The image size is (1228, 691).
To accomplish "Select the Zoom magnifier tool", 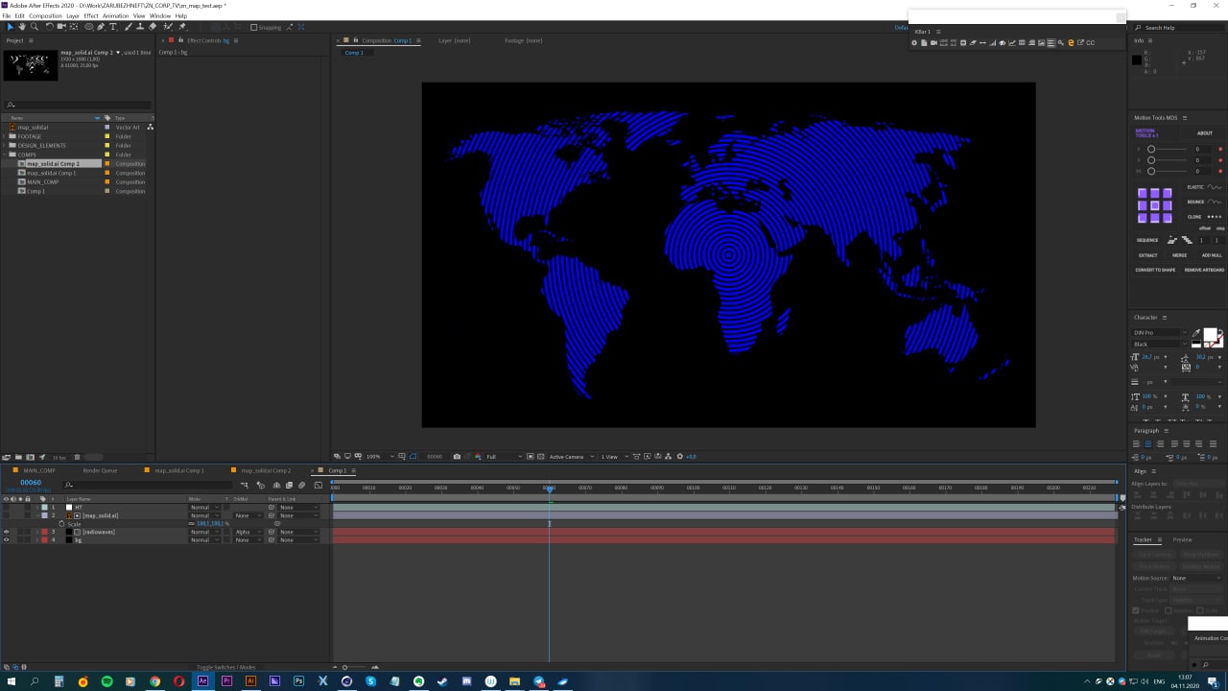I will 35,27.
